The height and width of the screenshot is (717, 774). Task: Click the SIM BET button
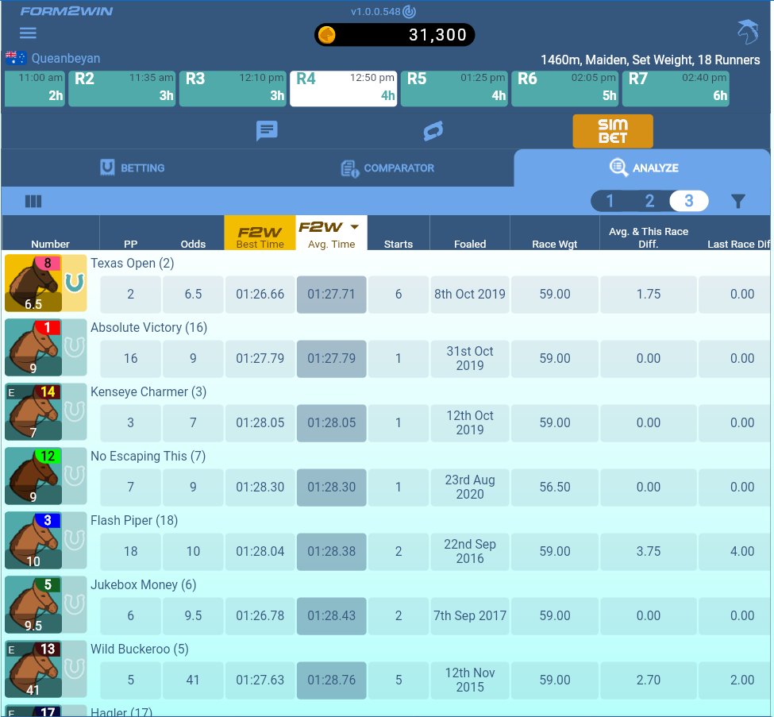click(x=613, y=131)
